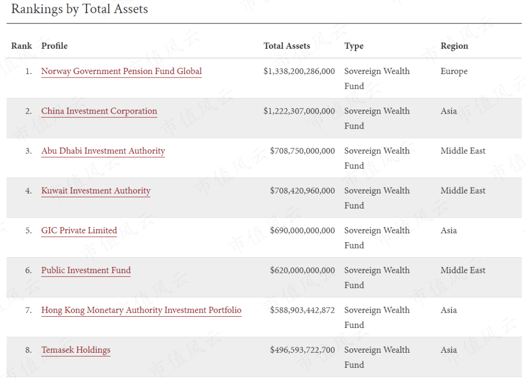Click Europe region cell in first row
The image size is (526, 378).
453,71
